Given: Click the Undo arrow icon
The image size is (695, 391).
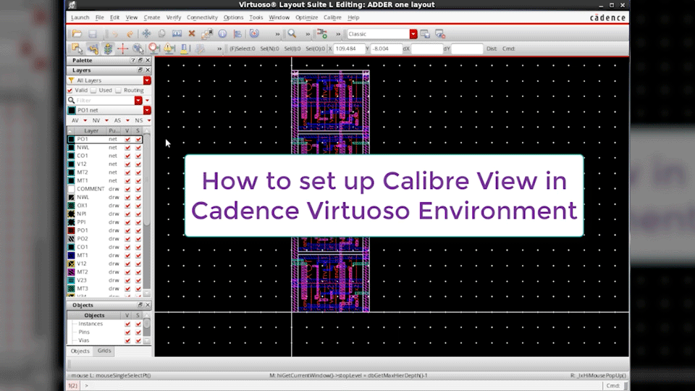Looking at the screenshot, I should pyautogui.click(x=115, y=34).
